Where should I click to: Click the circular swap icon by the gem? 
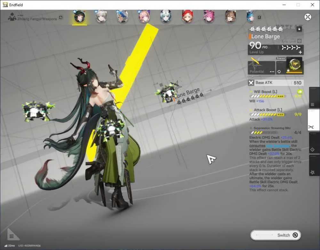tap(279, 71)
